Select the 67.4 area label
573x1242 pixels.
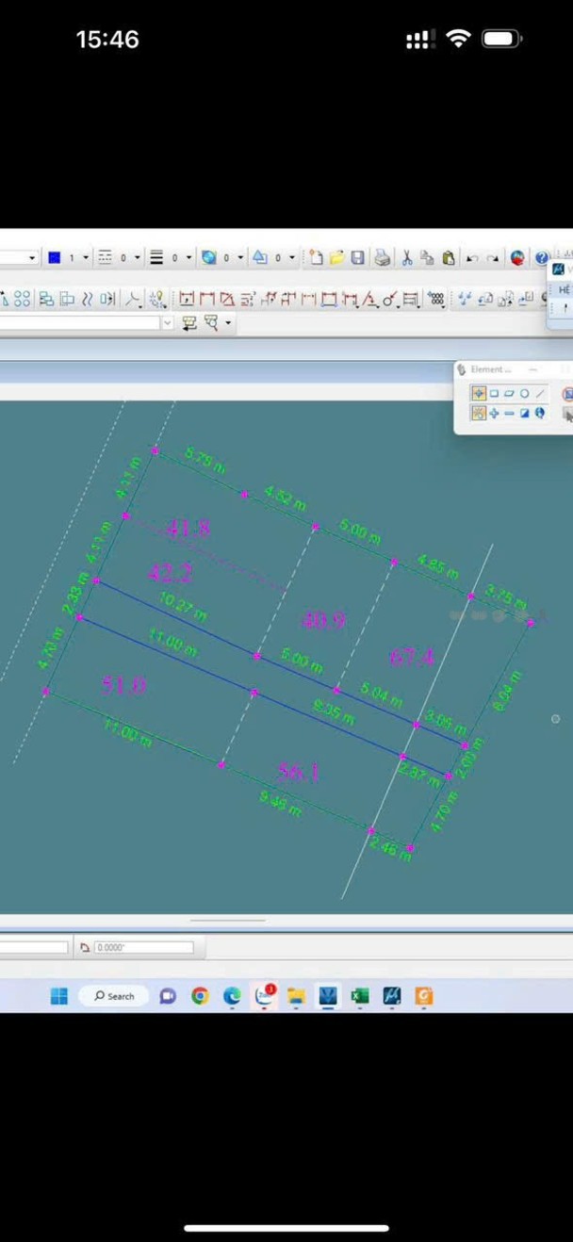pyautogui.click(x=412, y=658)
